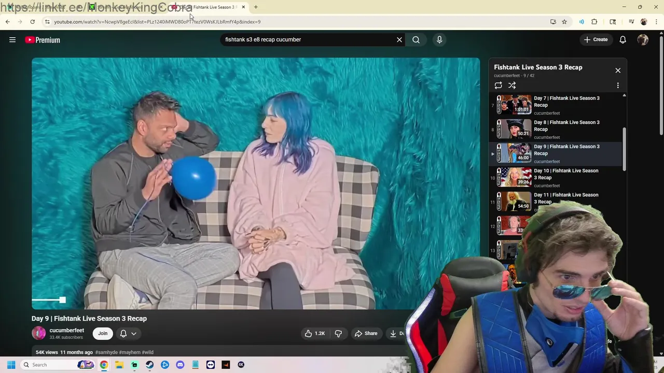Open the Chrome media controls icon
Screen dimensions: 664x373
click(631, 22)
